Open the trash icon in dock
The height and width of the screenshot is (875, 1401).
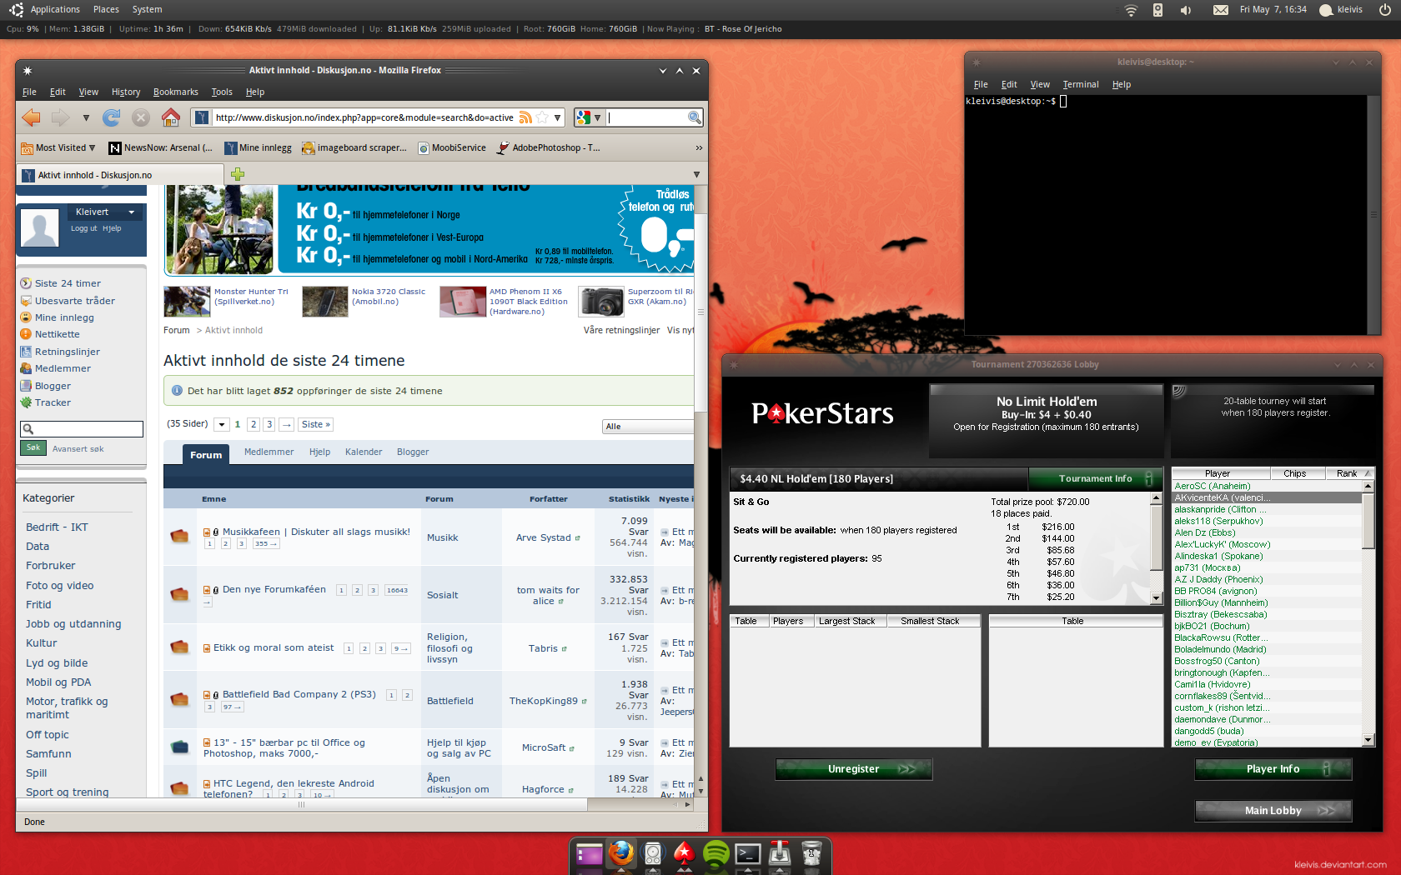click(x=811, y=854)
